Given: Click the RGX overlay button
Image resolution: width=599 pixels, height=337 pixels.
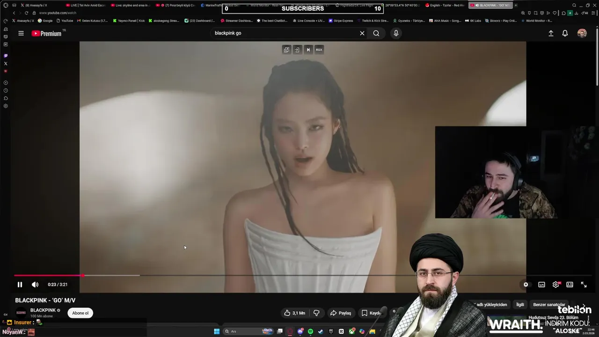Looking at the screenshot, I should click(319, 50).
